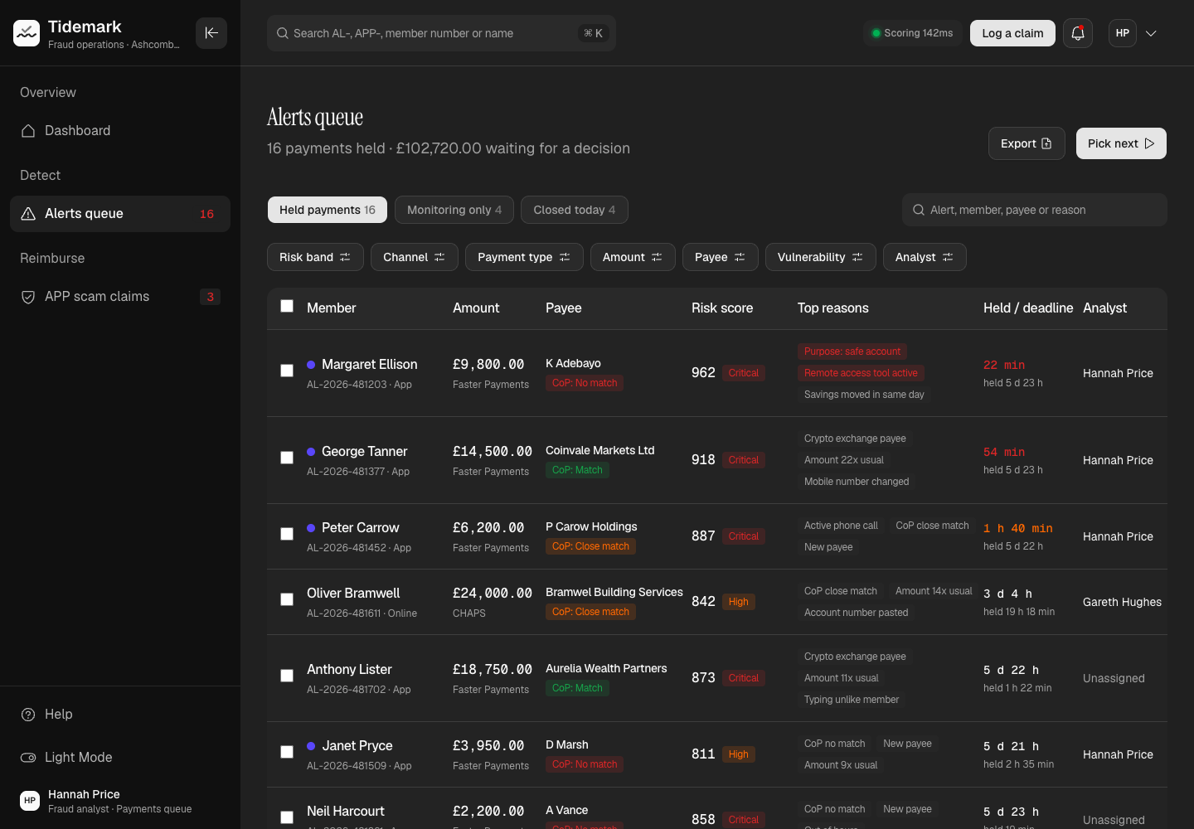Switch to the Monitoring only tab
The width and height of the screenshot is (1194, 829).
tap(454, 210)
